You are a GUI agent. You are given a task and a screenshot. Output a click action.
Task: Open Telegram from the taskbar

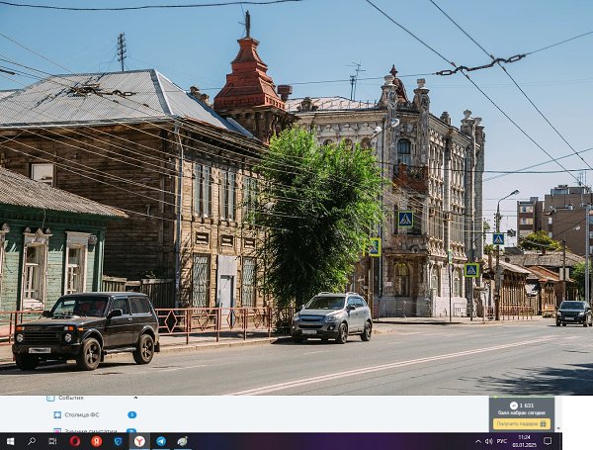coord(161,441)
